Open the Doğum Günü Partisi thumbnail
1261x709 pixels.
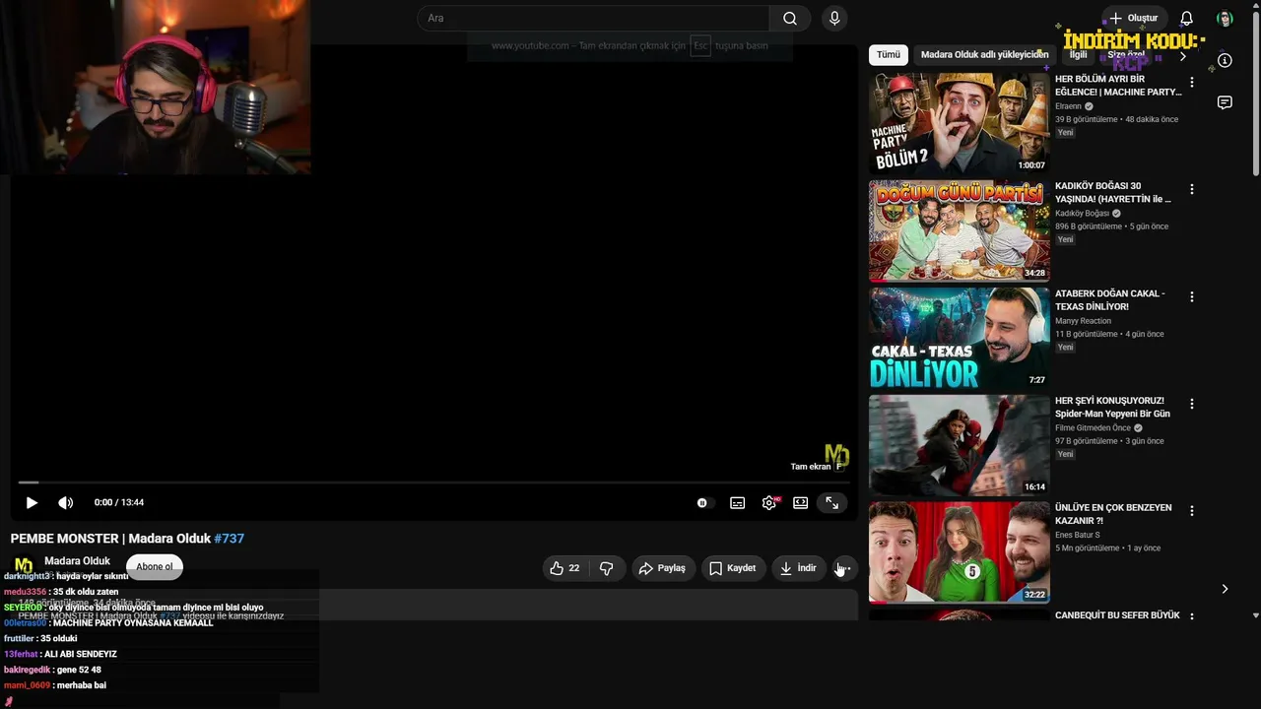(x=960, y=230)
